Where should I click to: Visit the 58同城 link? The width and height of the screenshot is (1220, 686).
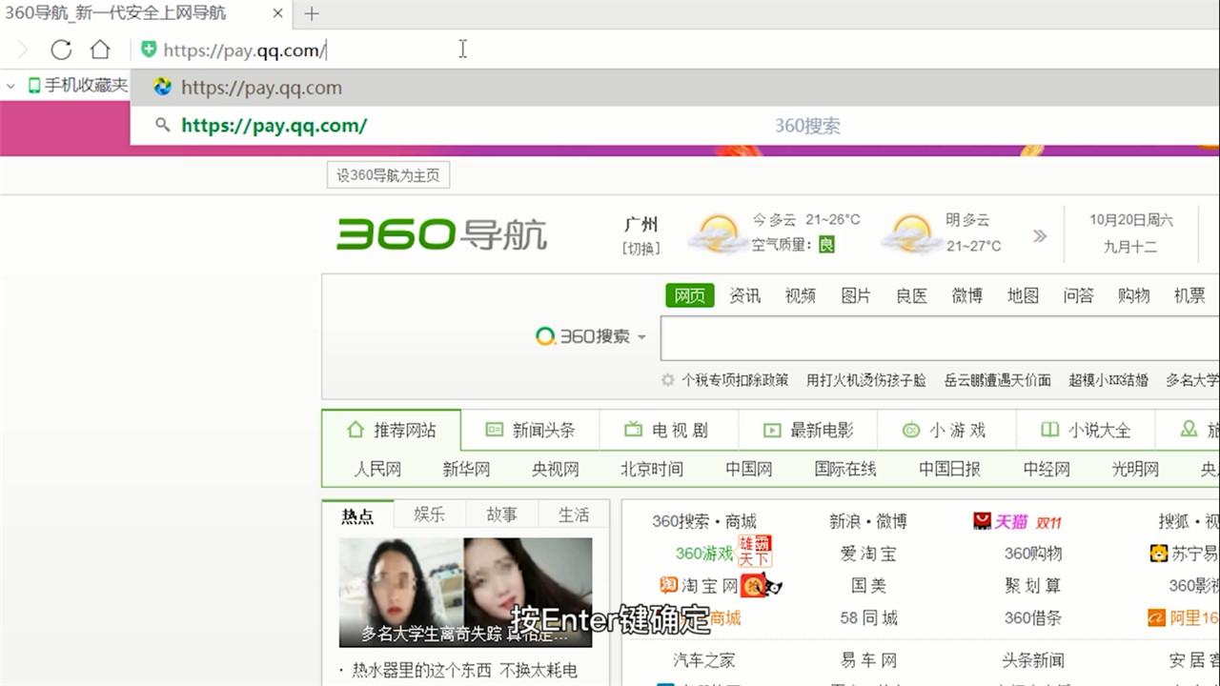click(868, 618)
